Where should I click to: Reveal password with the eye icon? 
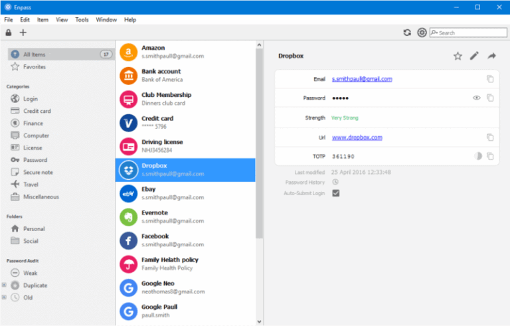[477, 98]
